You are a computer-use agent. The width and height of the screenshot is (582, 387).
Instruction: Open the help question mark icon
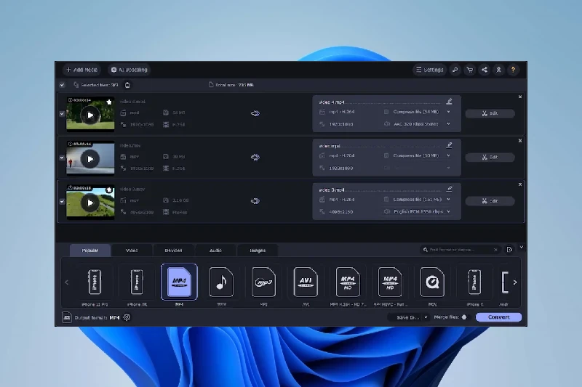[x=513, y=70]
